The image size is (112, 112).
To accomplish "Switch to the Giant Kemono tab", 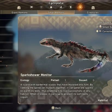I will (19, 13).
